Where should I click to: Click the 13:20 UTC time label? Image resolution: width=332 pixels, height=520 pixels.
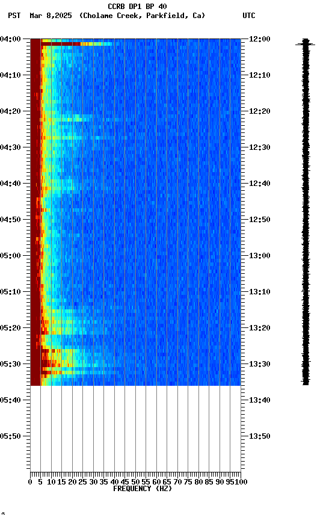pos(260,328)
